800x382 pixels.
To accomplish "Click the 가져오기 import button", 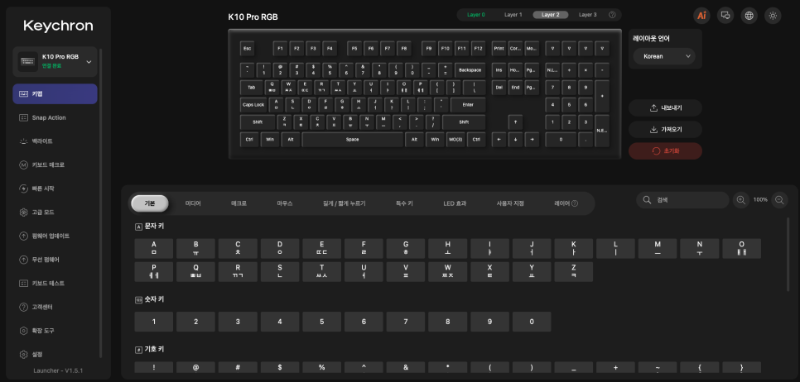I will [x=665, y=129].
